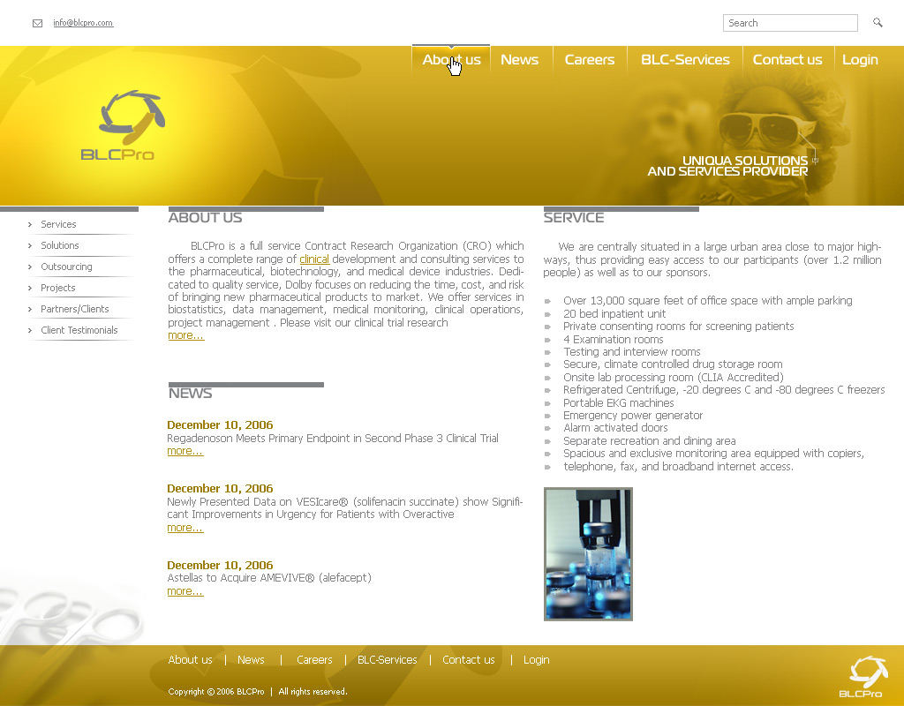
Task: Click footer Careers link
Action: pyautogui.click(x=314, y=660)
